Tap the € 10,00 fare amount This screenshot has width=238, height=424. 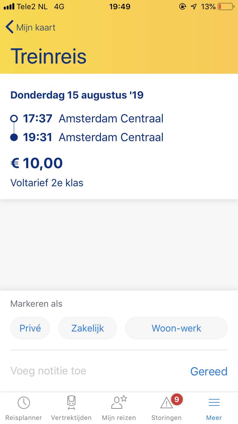click(x=37, y=163)
